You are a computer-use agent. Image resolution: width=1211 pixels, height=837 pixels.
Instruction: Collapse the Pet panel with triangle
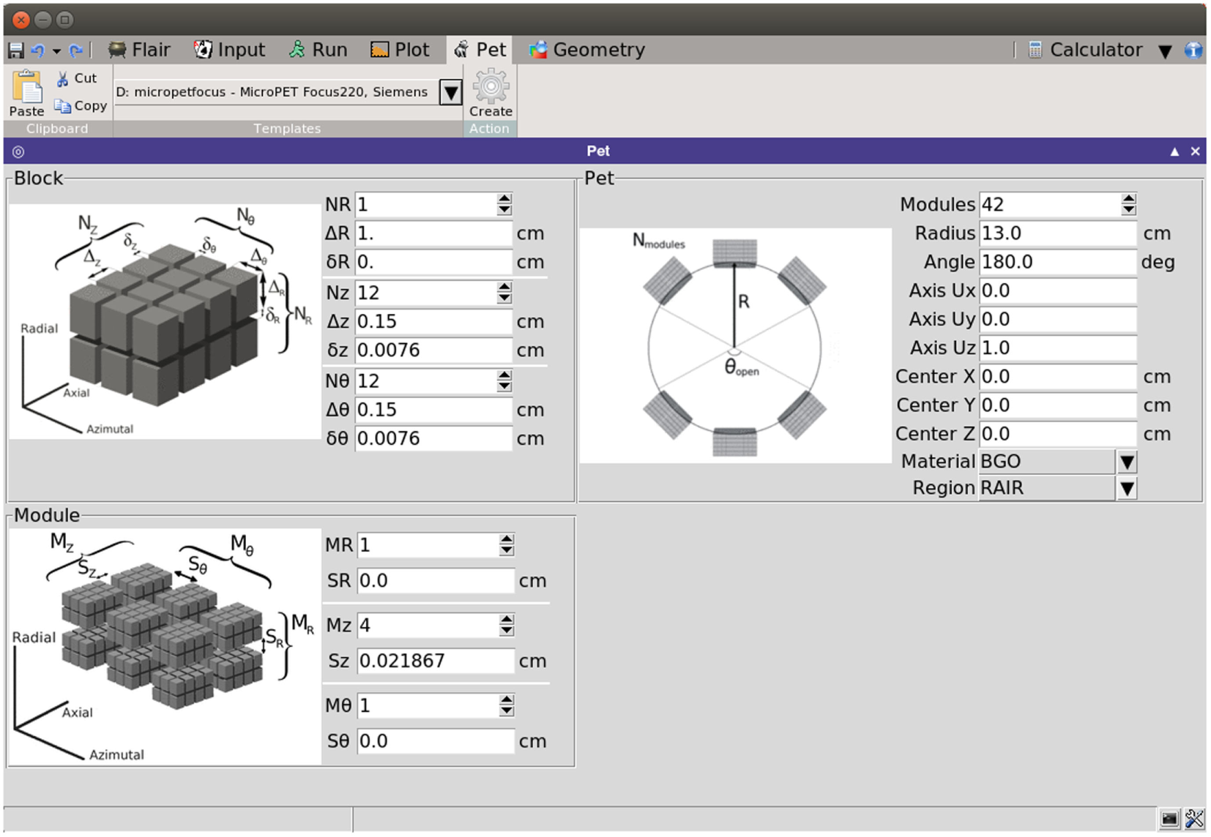1174,151
